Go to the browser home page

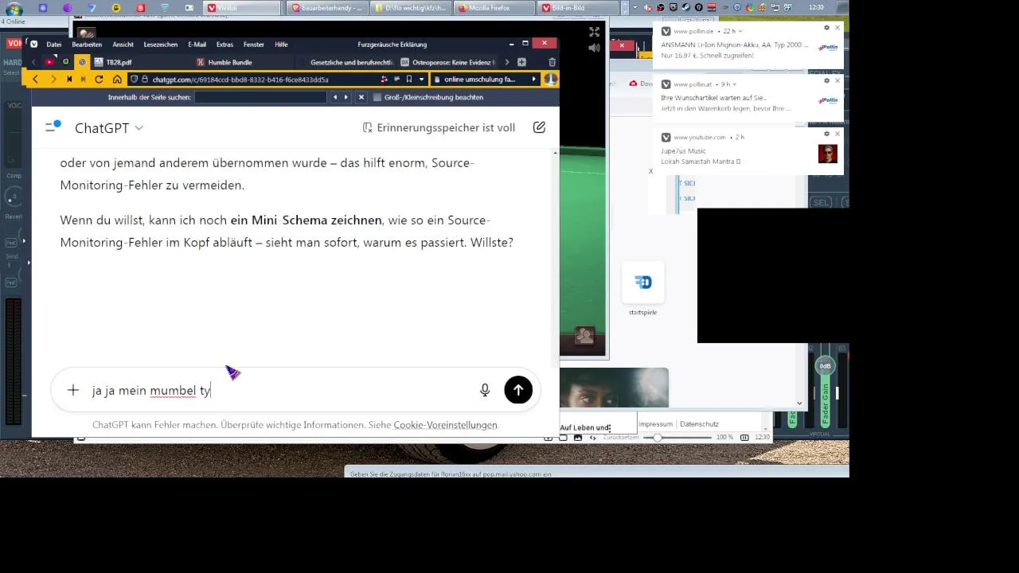coord(117,80)
